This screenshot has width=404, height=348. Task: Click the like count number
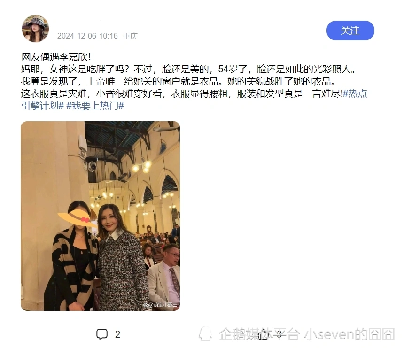click(279, 334)
